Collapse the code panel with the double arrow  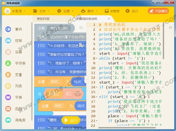pos(171,27)
